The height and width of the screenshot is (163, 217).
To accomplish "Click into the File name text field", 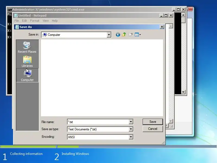I will [98, 122].
